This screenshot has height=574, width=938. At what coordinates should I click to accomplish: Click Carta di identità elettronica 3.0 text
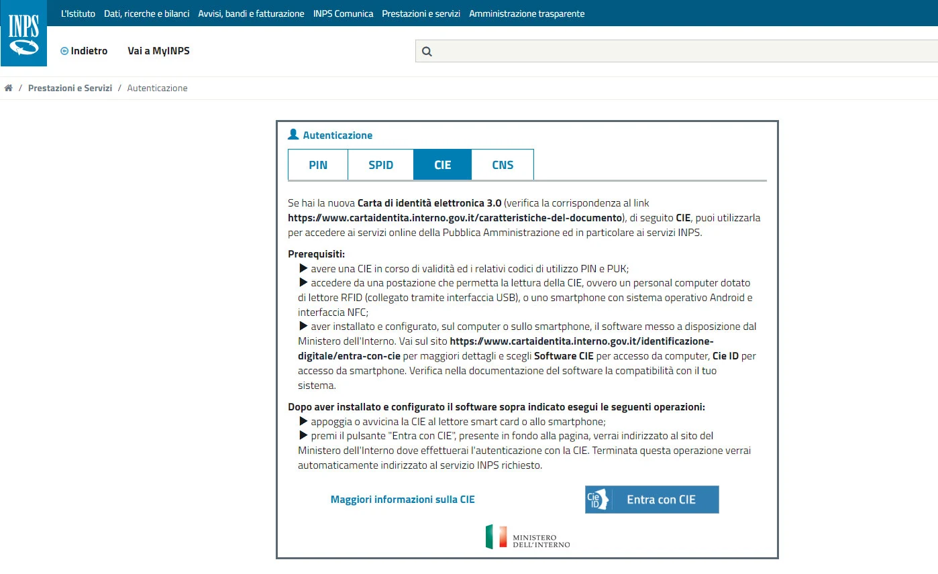point(429,203)
